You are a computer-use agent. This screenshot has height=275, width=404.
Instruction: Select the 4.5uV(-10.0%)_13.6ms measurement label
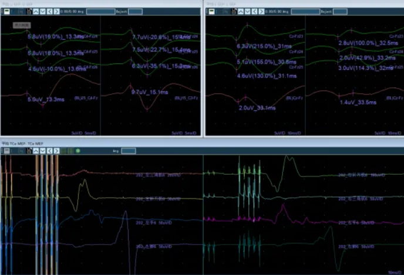pos(57,69)
